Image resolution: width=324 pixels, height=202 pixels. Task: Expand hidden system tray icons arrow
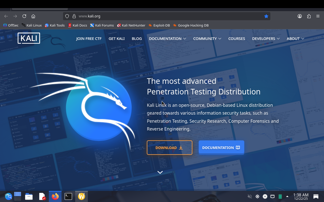(287, 196)
